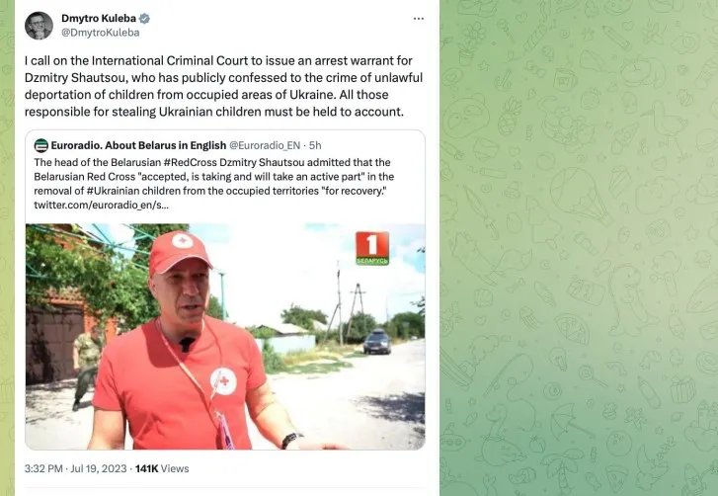Image resolution: width=718 pixels, height=496 pixels.
Task: Open the @DmytroKuleba handle link
Action: (x=101, y=33)
